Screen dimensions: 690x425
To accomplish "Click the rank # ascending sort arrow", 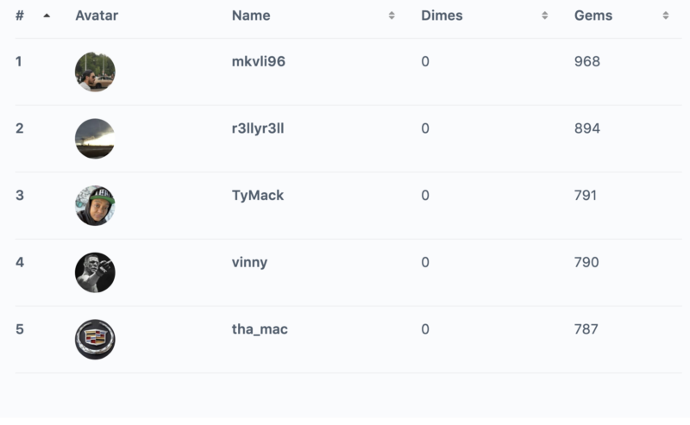I will pos(47,16).
